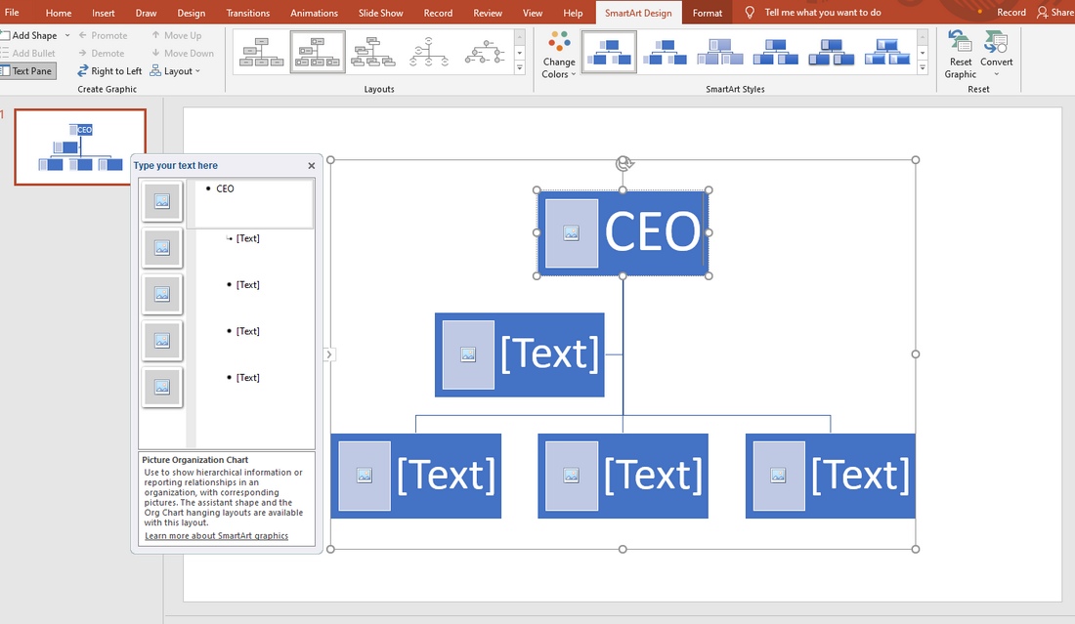The width and height of the screenshot is (1075, 624).
Task: Toggle Move Down for the selected shape
Action: point(182,53)
